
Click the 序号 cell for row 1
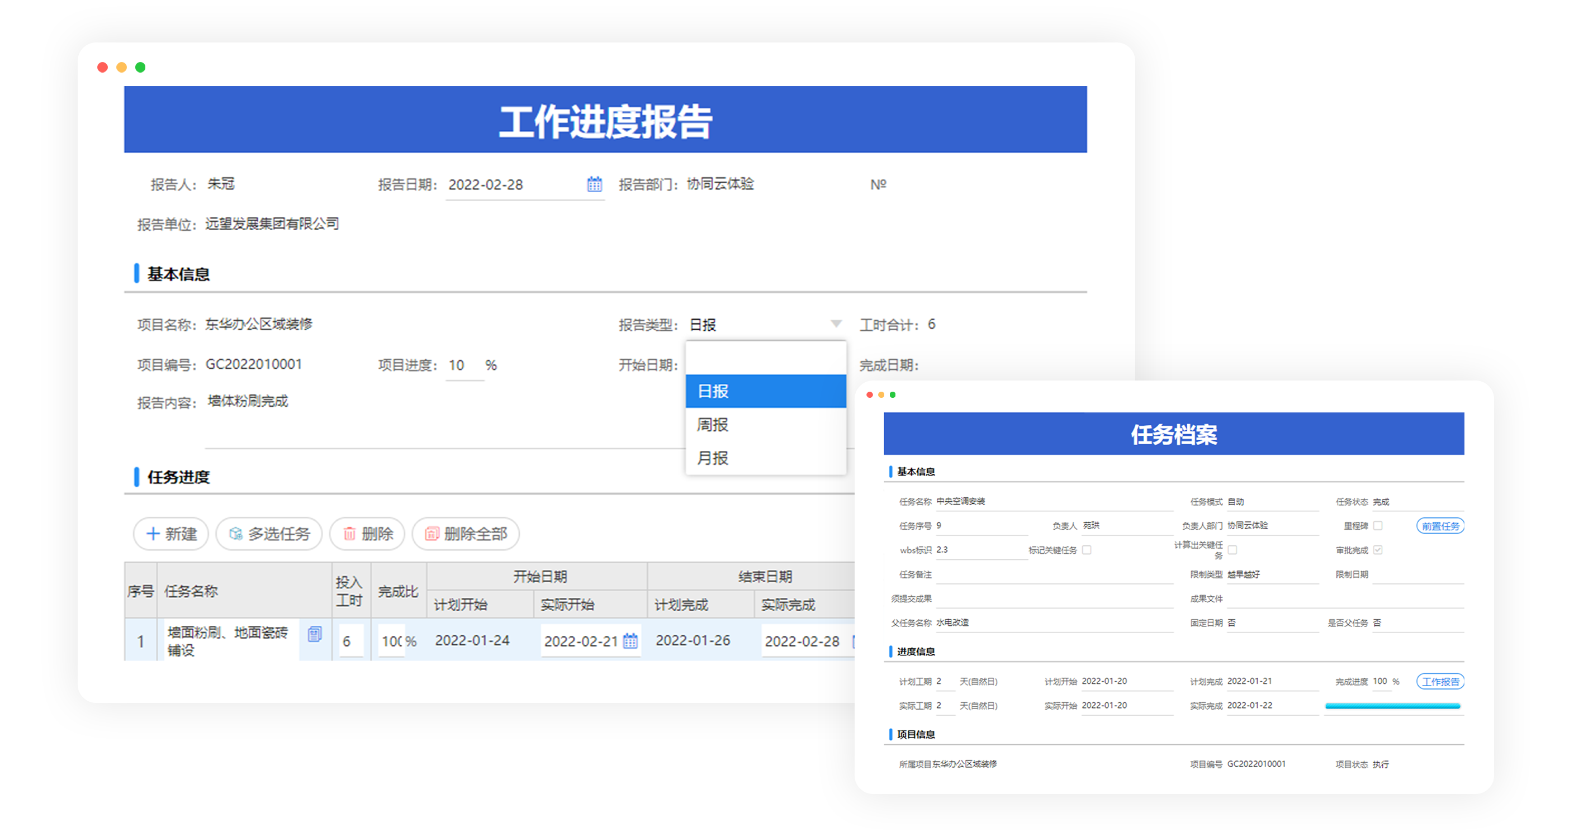[x=140, y=641]
